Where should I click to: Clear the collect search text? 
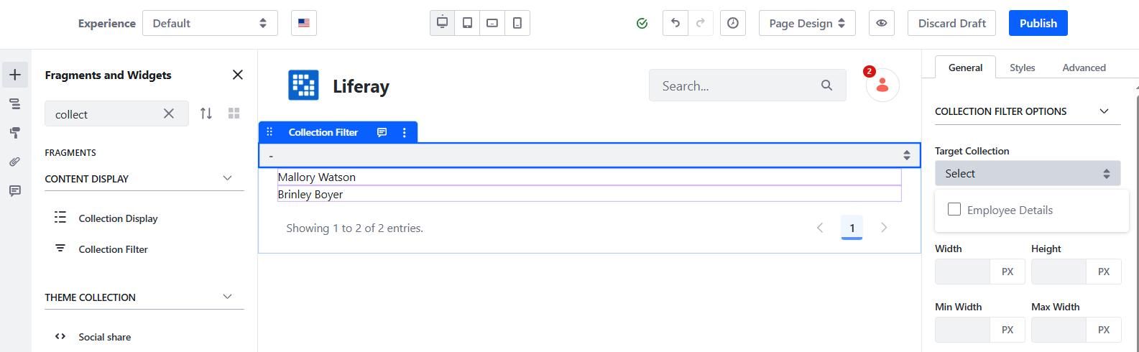[x=168, y=114]
